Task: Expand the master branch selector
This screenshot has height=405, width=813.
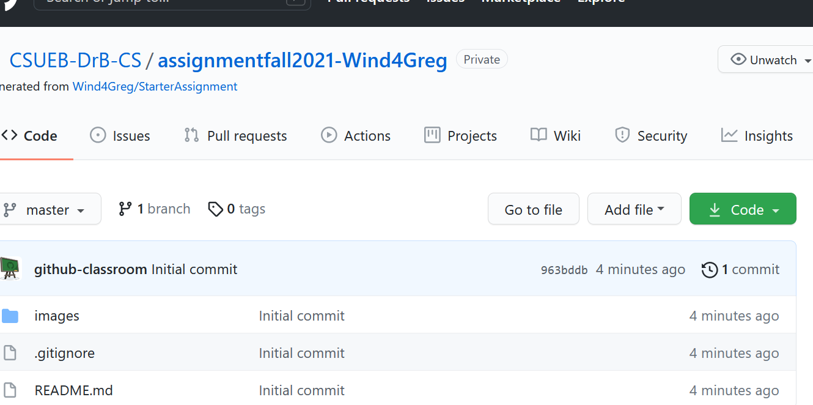Action: click(x=51, y=209)
